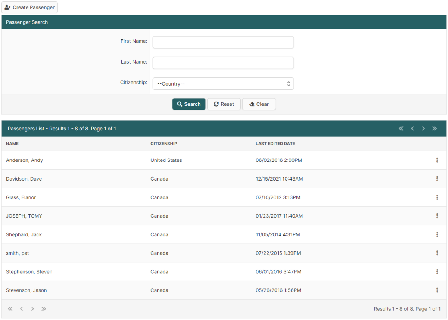
Task: Open the three-dot menu for Glass, Elanor
Action: 437,197
